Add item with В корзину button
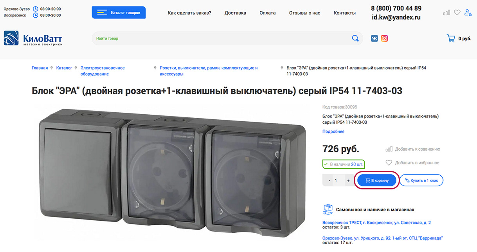 tap(377, 180)
